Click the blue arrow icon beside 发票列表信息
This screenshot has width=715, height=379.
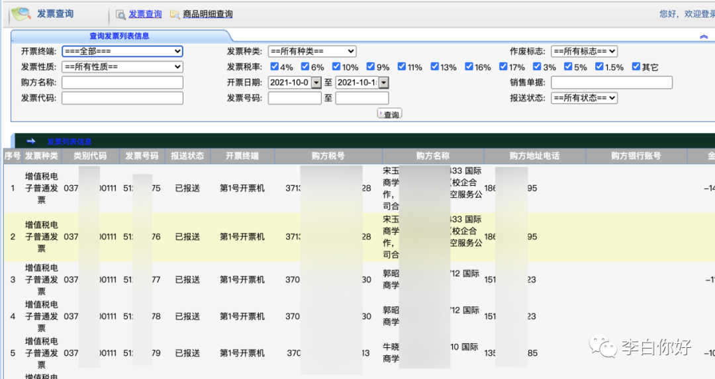31,141
